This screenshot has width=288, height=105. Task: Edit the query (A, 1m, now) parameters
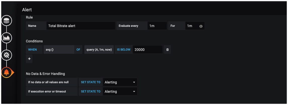99,50
